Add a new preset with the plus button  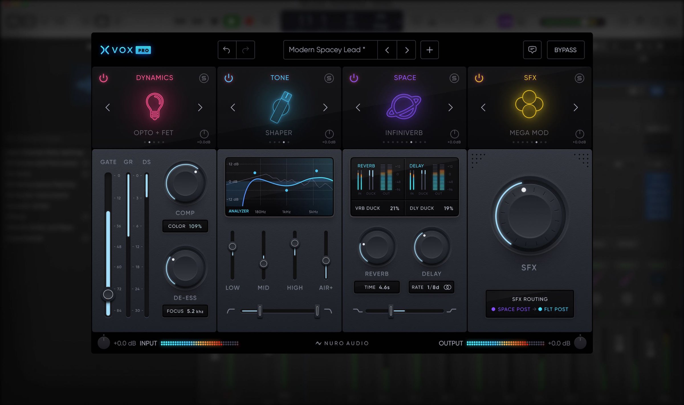pos(429,50)
